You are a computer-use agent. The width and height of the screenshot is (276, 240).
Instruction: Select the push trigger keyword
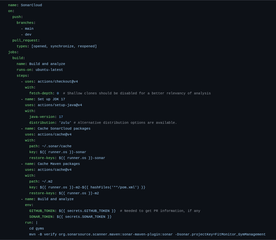point(17,17)
